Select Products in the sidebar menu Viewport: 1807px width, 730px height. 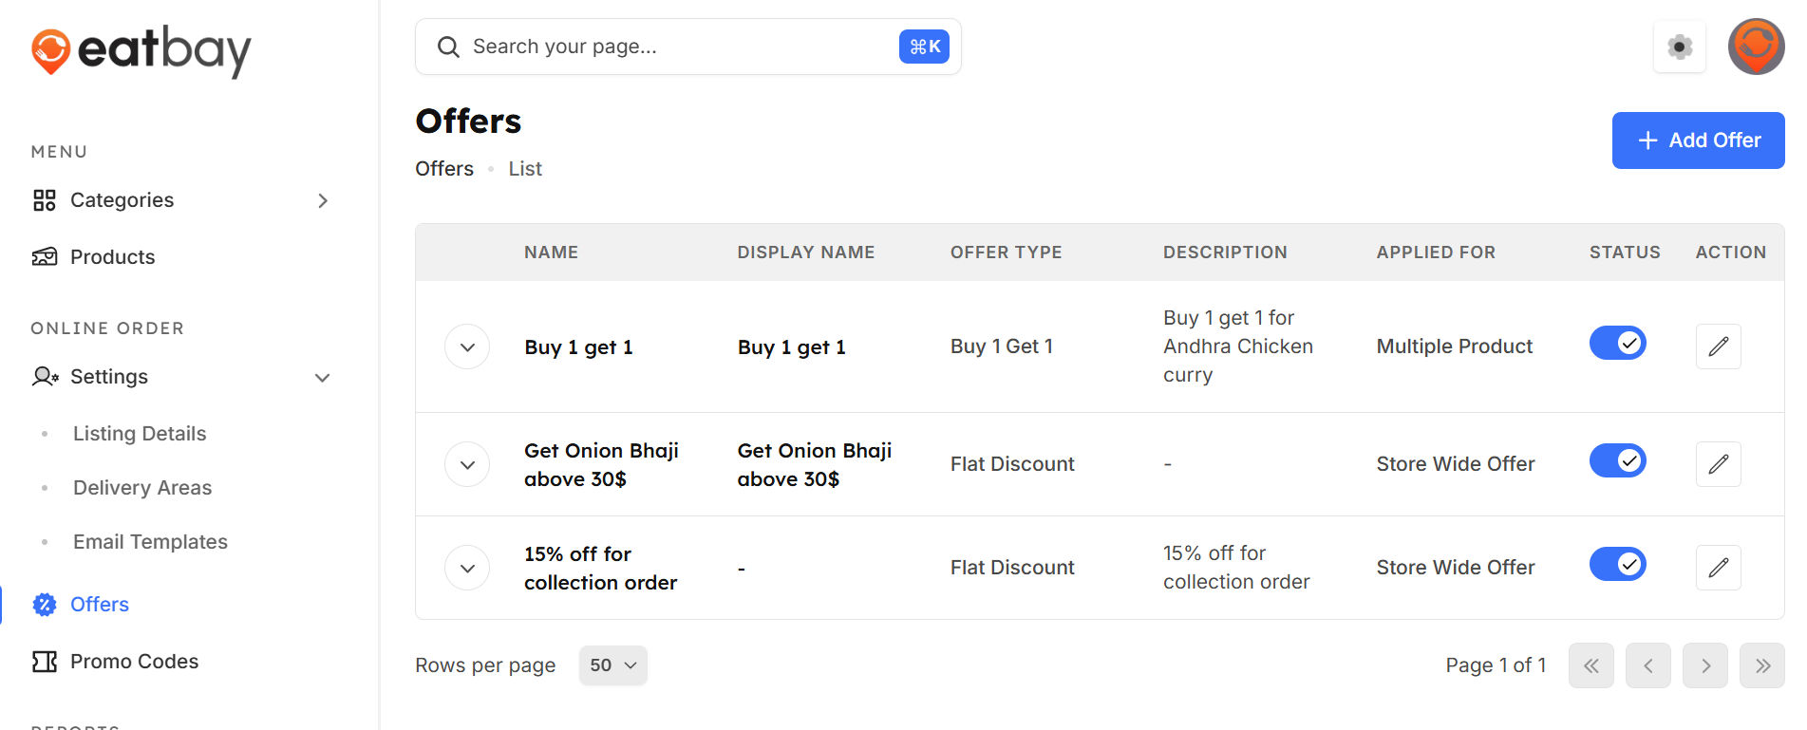click(112, 257)
